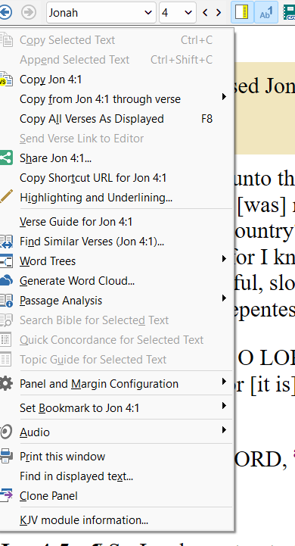Select Copy Jon 4:1

click(x=116, y=80)
